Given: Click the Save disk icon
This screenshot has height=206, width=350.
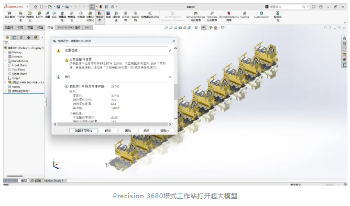Looking at the screenshot, I should click(x=58, y=7).
